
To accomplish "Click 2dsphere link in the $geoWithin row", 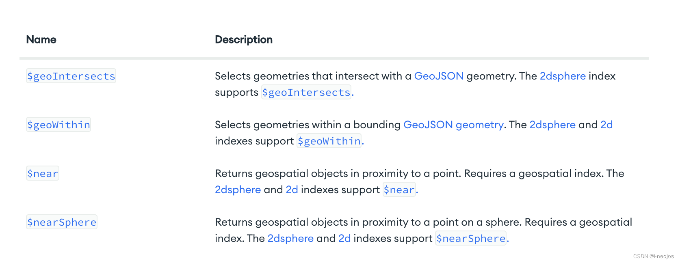I will 552,125.
